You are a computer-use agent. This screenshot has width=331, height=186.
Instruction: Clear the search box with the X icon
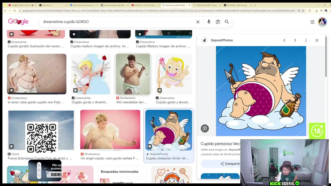click(x=198, y=22)
